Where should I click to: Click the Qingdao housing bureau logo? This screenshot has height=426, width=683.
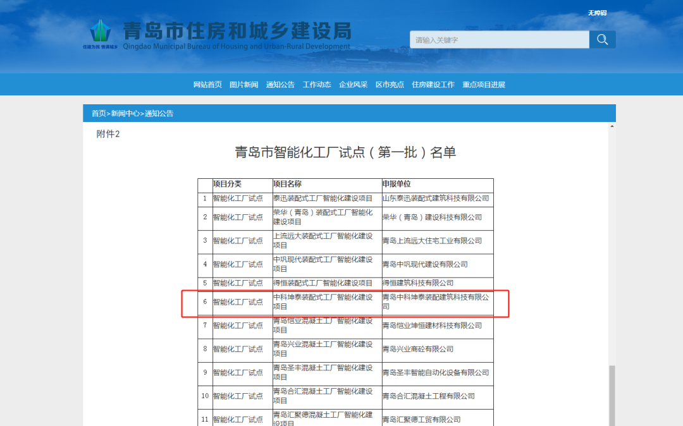click(x=100, y=34)
